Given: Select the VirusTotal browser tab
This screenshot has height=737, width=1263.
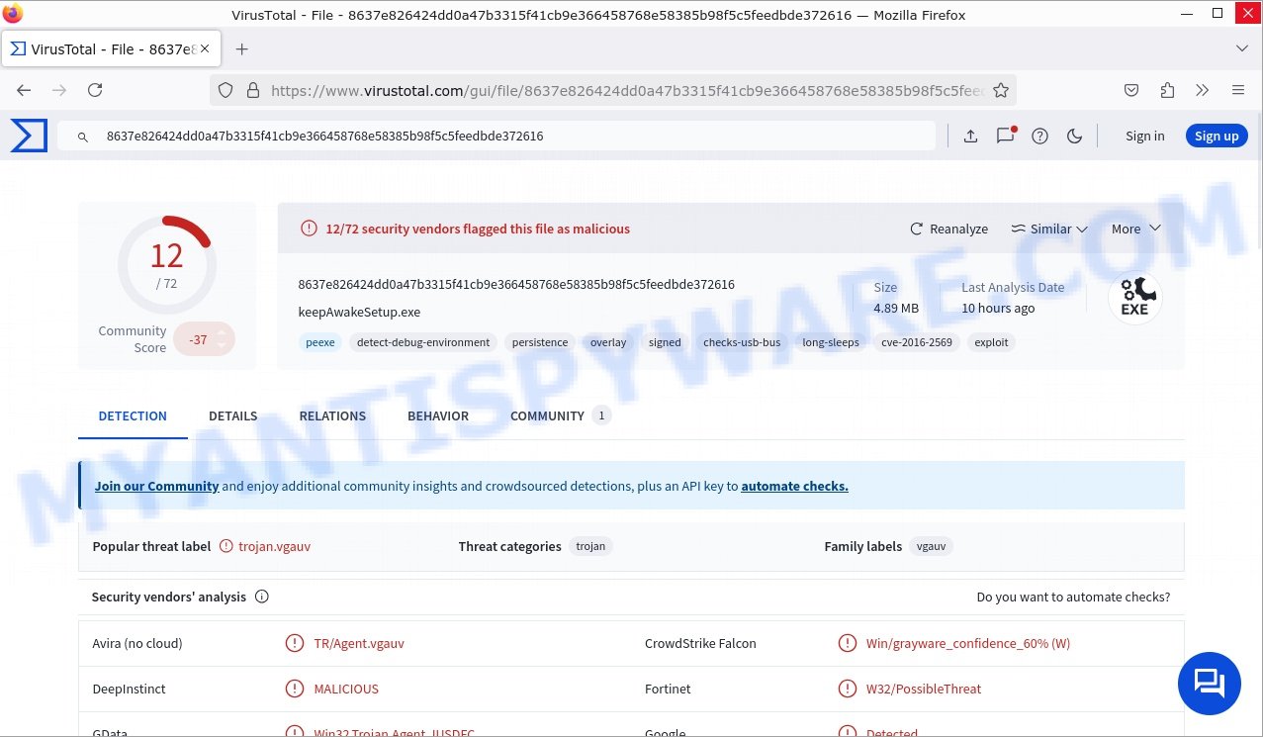Looking at the screenshot, I should [x=113, y=48].
